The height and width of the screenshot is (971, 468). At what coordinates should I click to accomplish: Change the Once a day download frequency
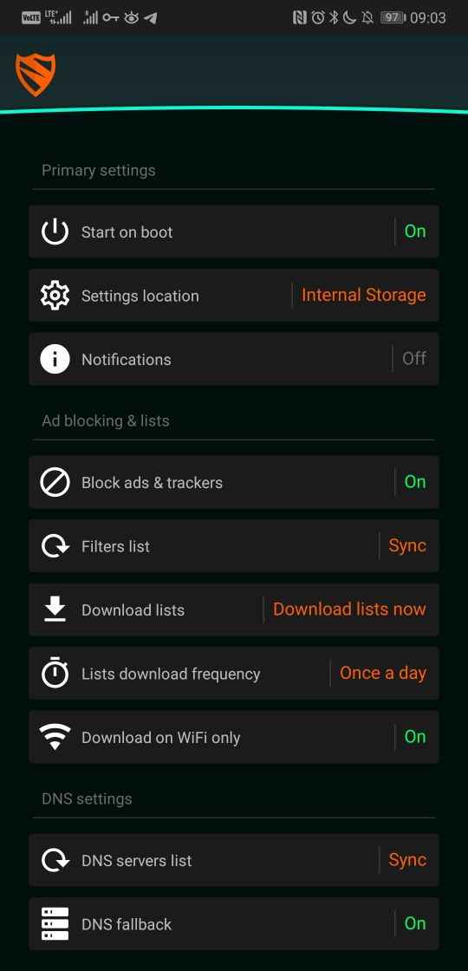click(x=383, y=673)
